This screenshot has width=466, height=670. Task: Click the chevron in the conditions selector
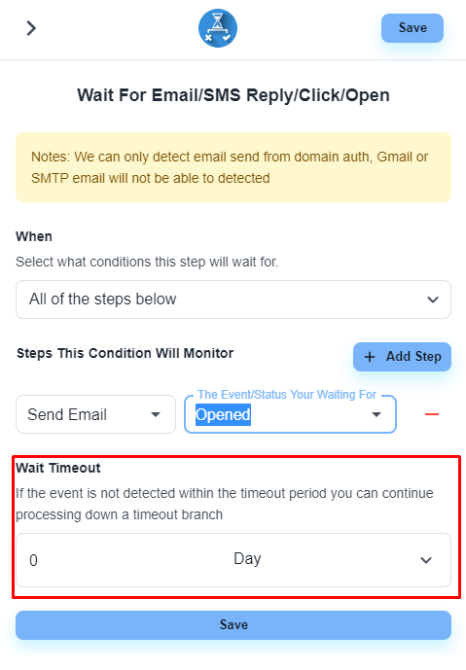click(433, 300)
